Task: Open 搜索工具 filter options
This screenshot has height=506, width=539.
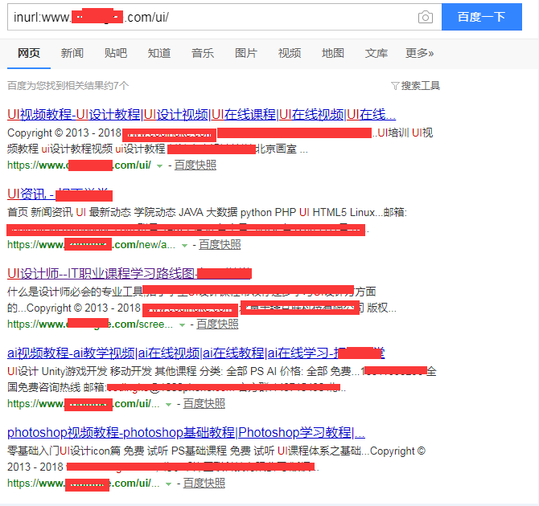Action: tap(421, 85)
